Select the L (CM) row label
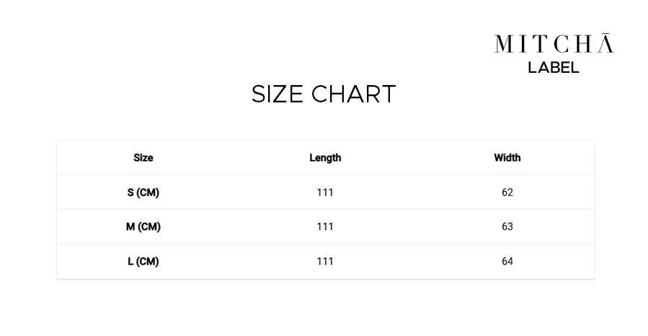The image size is (648, 336). 143,262
